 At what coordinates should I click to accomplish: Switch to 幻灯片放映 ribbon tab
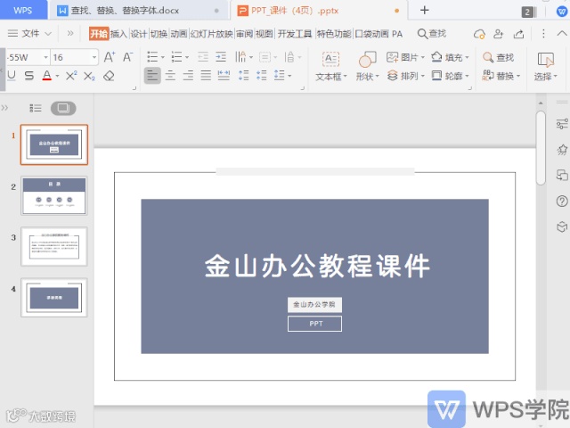coord(211,34)
